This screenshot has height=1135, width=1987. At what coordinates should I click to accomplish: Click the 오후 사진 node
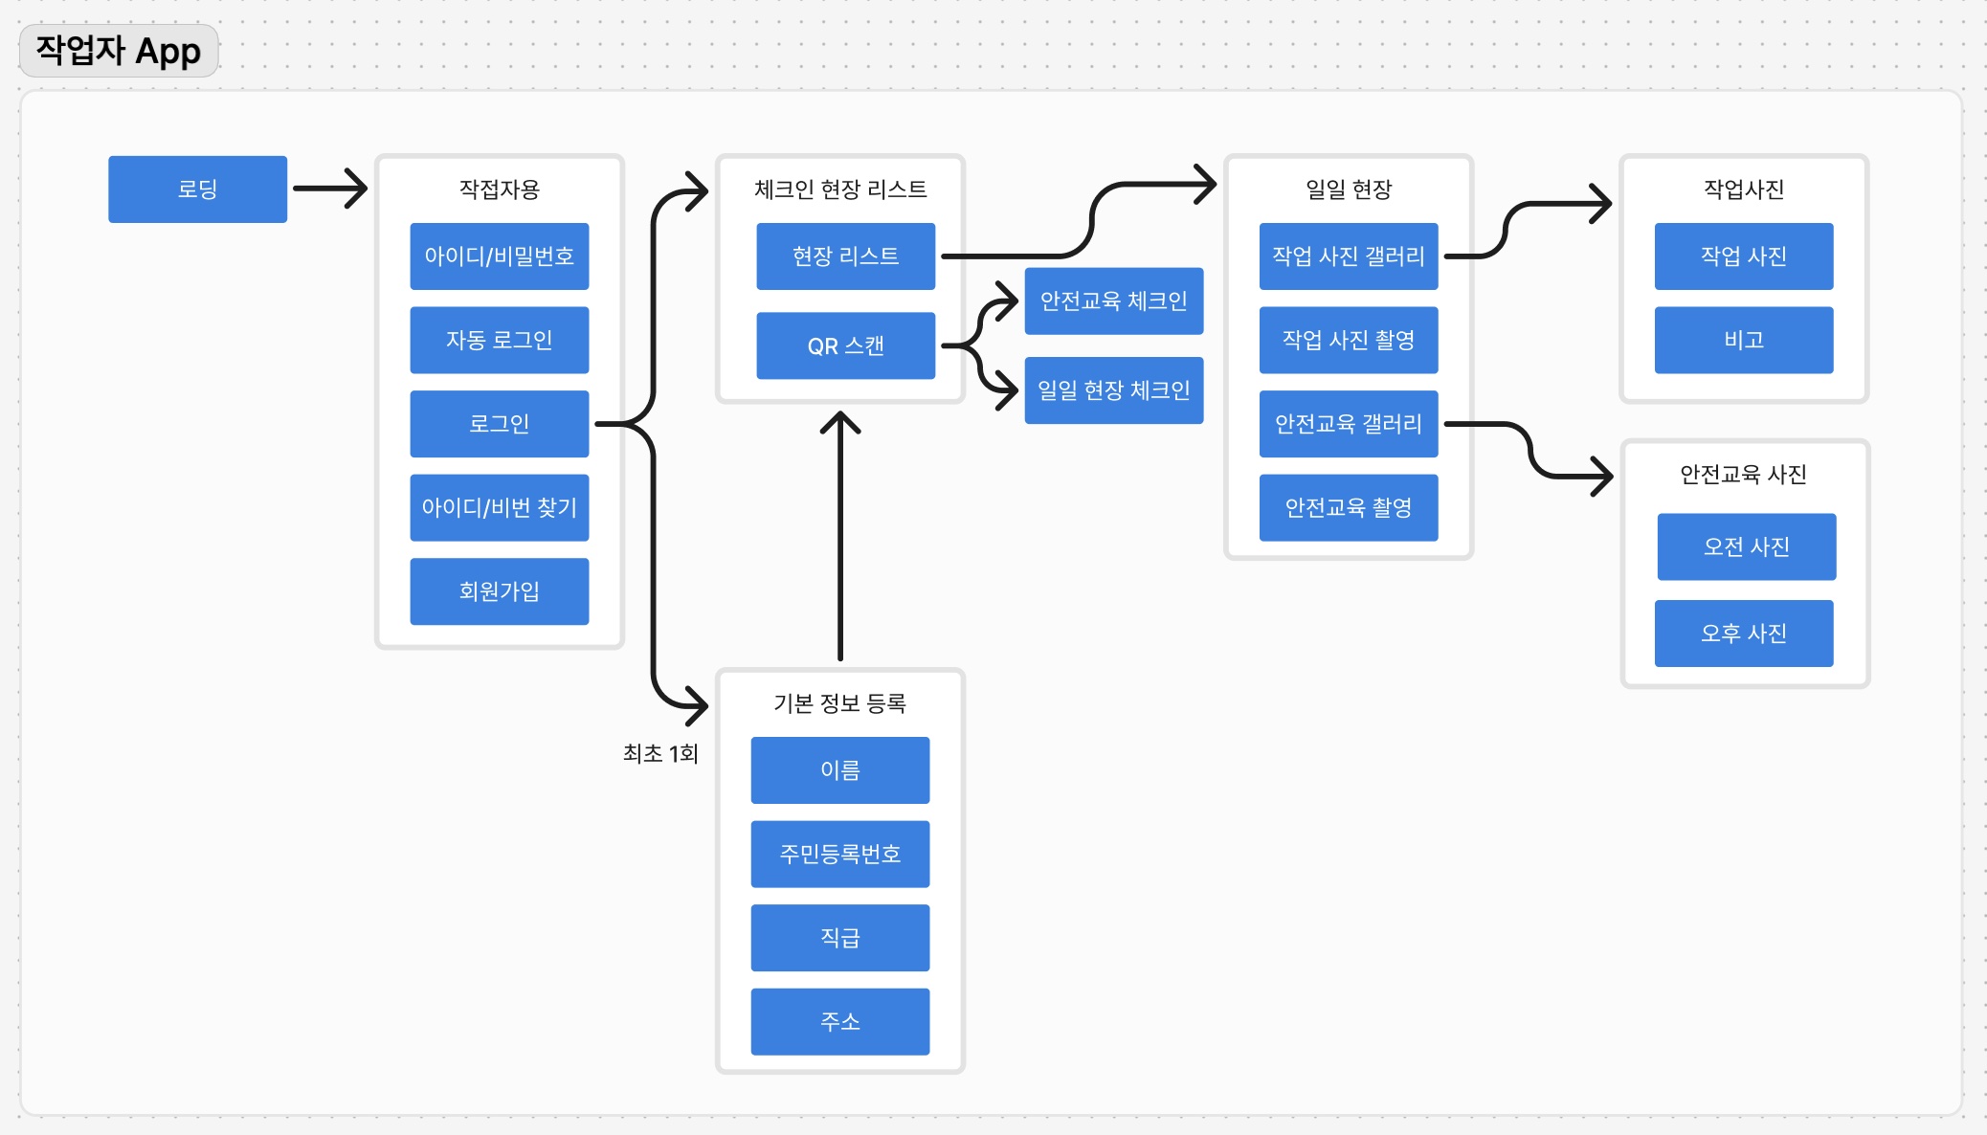pos(1743,634)
